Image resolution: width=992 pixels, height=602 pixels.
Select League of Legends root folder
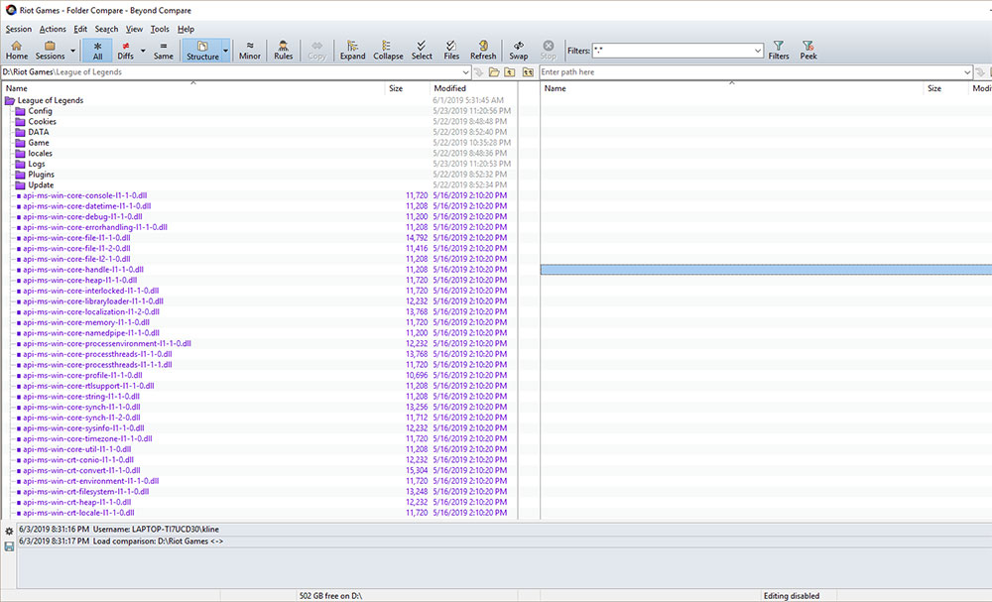[x=50, y=100]
